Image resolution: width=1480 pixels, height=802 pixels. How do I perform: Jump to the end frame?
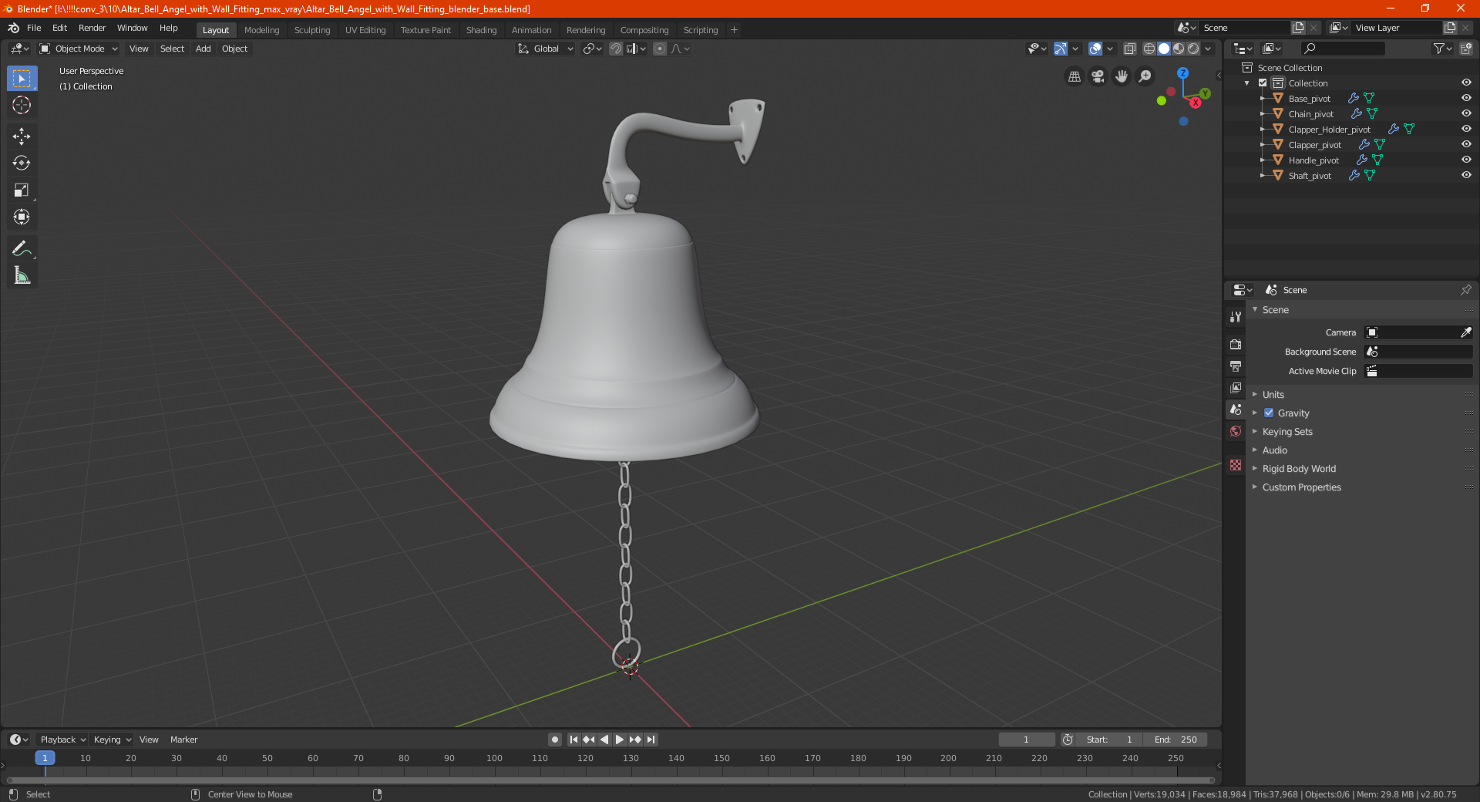651,740
